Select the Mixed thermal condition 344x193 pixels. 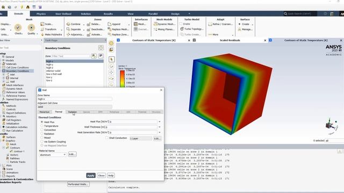point(42,138)
